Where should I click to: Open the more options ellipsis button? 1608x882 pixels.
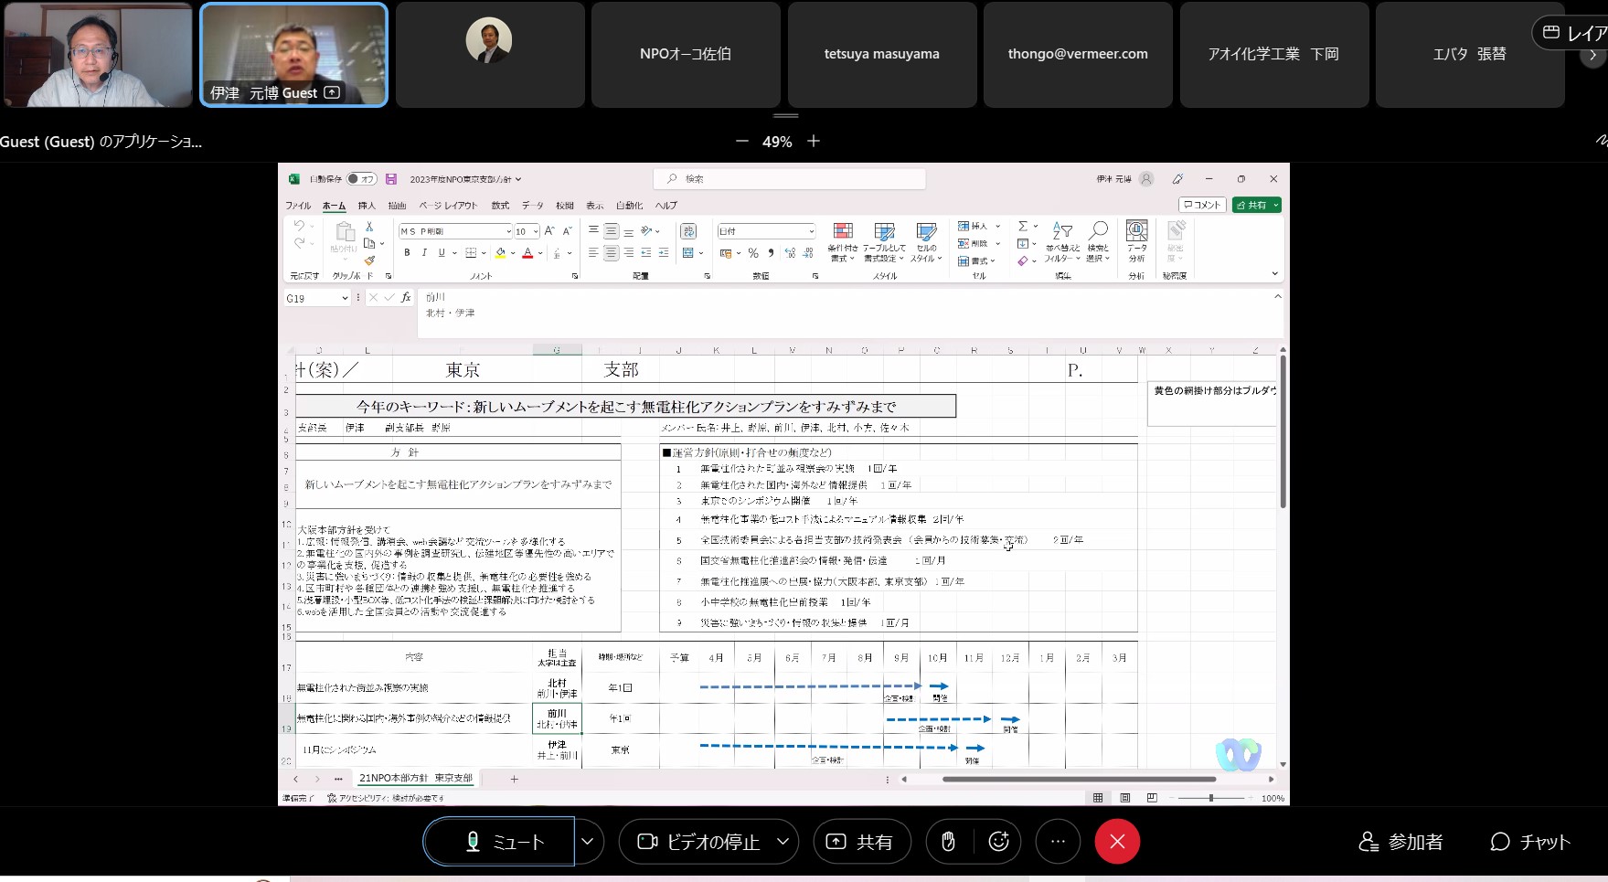click(x=1058, y=842)
